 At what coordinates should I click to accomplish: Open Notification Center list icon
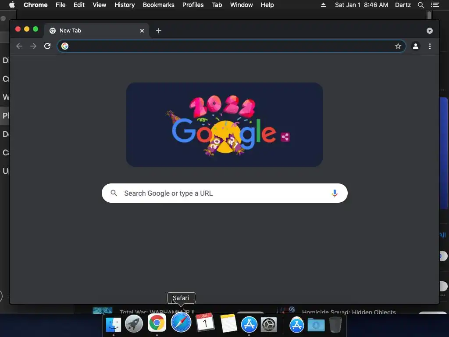tap(435, 5)
